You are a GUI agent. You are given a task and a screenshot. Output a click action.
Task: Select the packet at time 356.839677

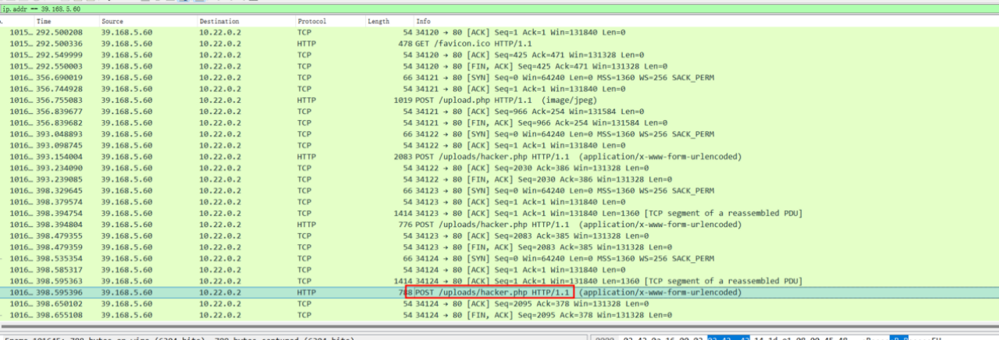[499, 112]
